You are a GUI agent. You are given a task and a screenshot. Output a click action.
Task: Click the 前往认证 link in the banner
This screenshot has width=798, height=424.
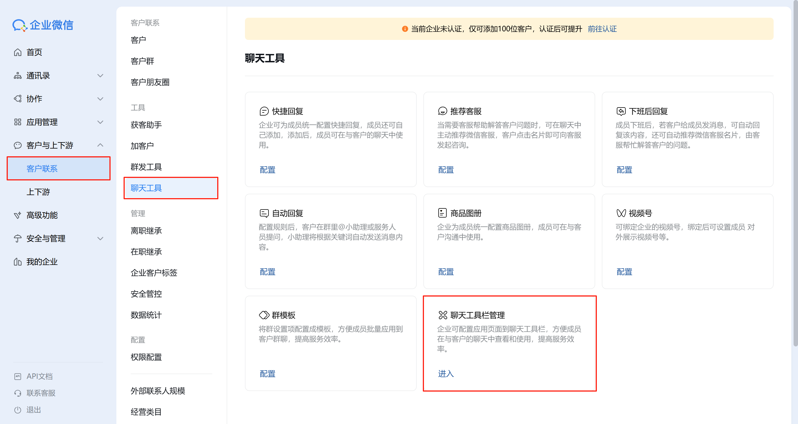(x=602, y=29)
